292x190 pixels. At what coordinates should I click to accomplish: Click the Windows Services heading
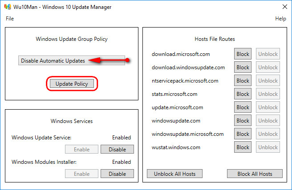click(72, 121)
